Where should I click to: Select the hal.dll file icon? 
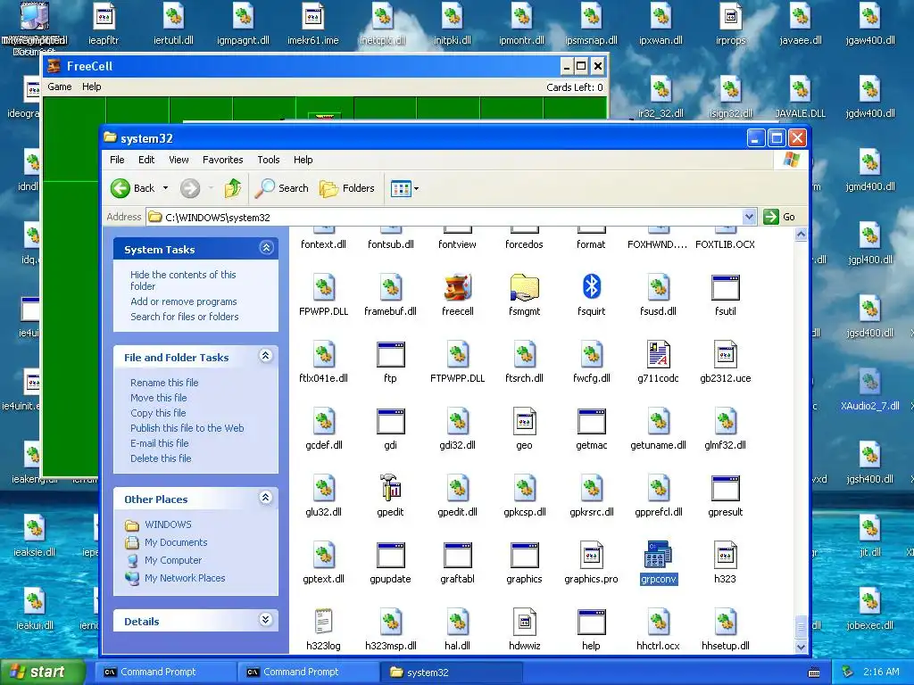pos(458,623)
